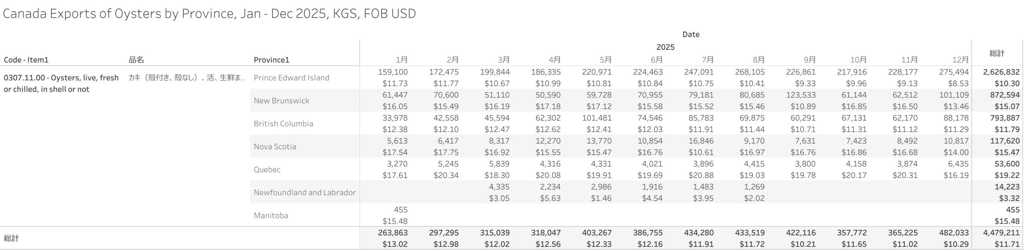
Task: Click the "品名" column header
Action: [136, 60]
